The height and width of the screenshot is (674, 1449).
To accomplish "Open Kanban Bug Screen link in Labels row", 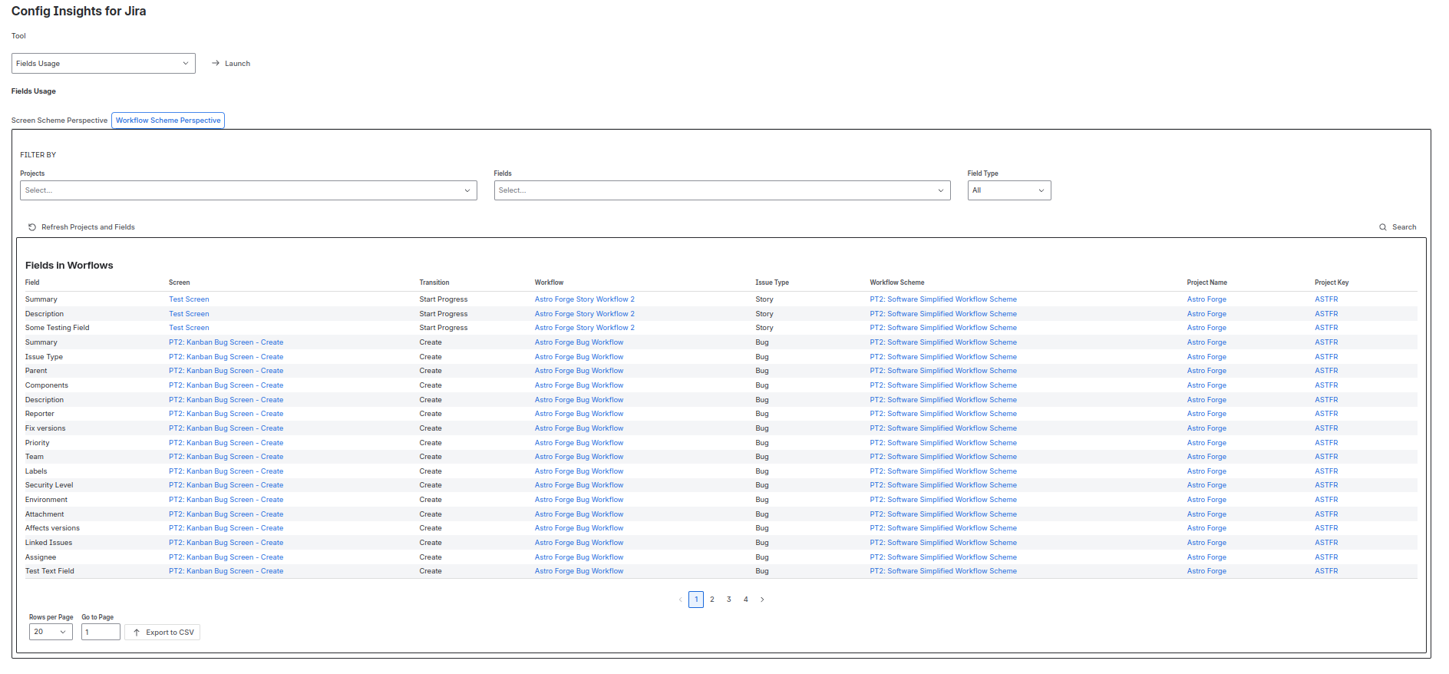I will coord(226,471).
